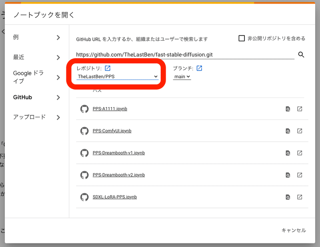Open PPS-Dreambooth-v1.ipynb in new tab icon
This screenshot has width=320, height=247.
(x=299, y=153)
